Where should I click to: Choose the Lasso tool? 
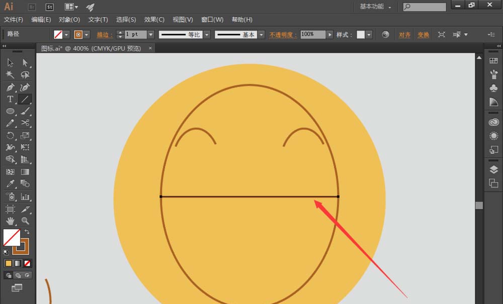[x=25, y=75]
